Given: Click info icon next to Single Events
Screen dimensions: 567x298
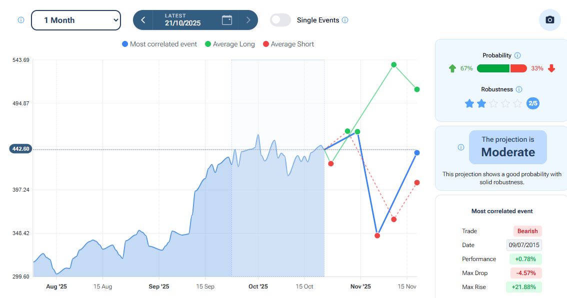Looking at the screenshot, I should click(345, 20).
